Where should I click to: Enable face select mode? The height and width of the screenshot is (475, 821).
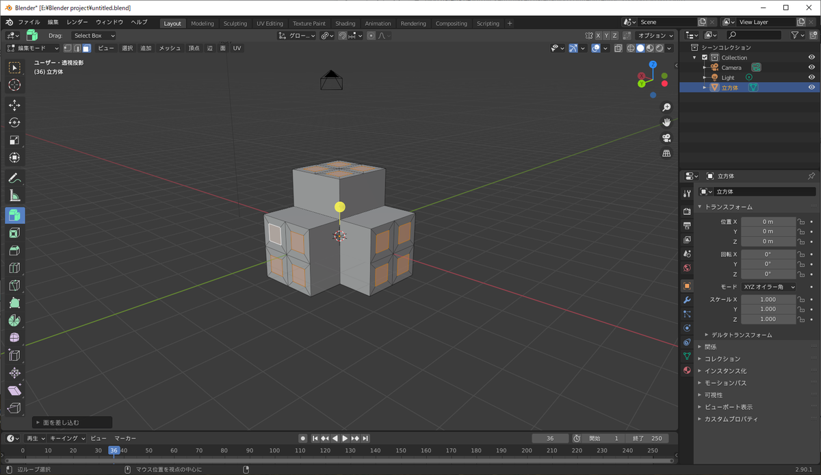tap(86, 48)
